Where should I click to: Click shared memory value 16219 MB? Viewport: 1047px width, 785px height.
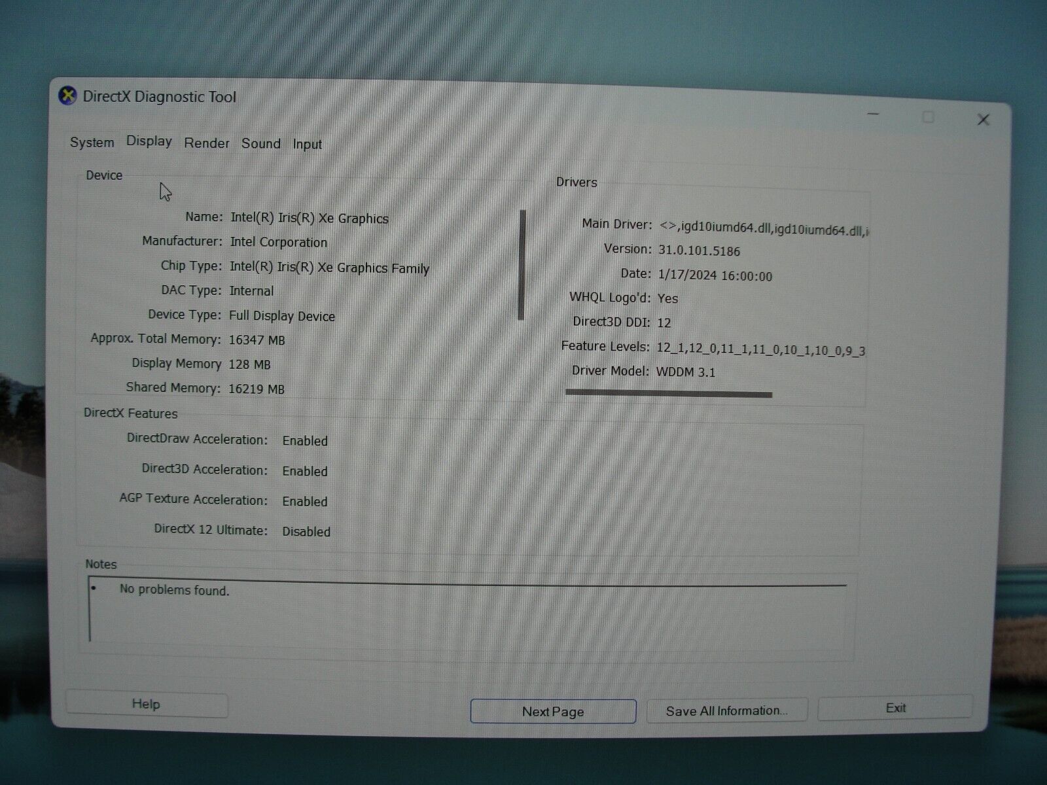(x=257, y=389)
